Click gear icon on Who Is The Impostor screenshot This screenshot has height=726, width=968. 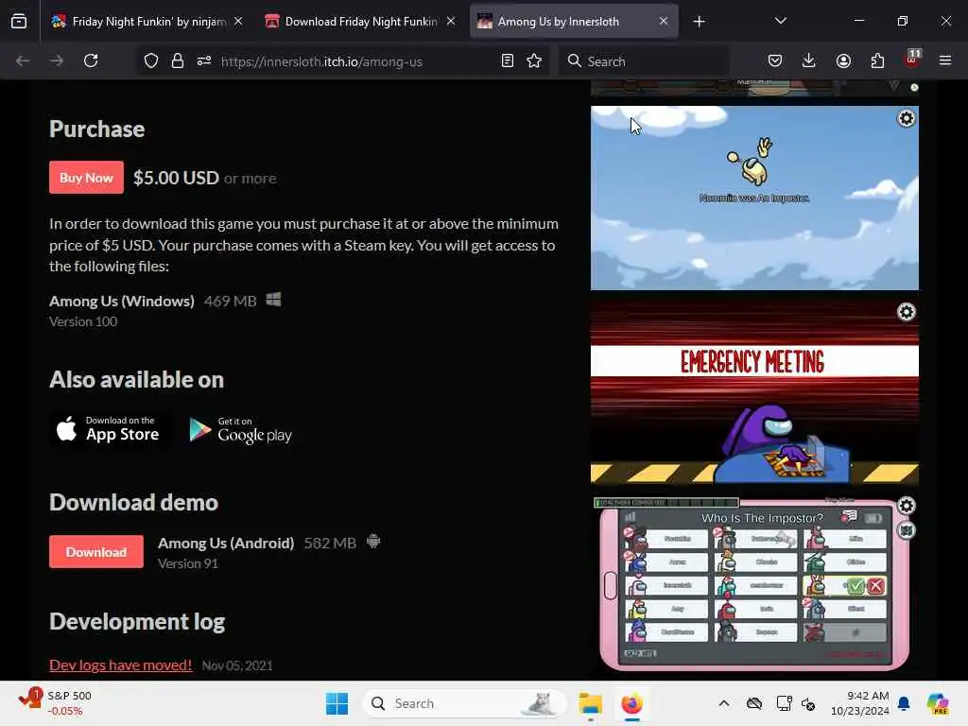tap(906, 507)
